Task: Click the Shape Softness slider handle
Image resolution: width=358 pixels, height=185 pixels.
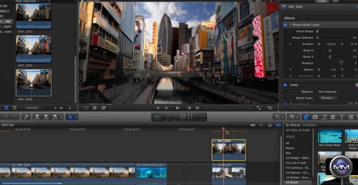Action: point(317,38)
